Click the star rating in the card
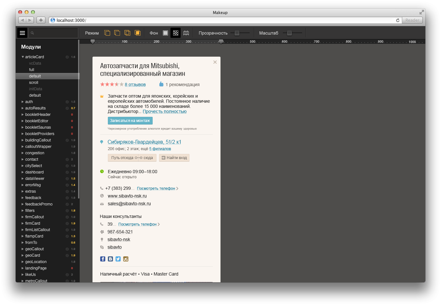This screenshot has width=441, height=305. (x=112, y=84)
